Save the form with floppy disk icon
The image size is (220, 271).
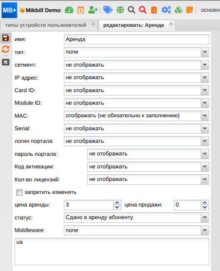pyautogui.click(x=6, y=38)
